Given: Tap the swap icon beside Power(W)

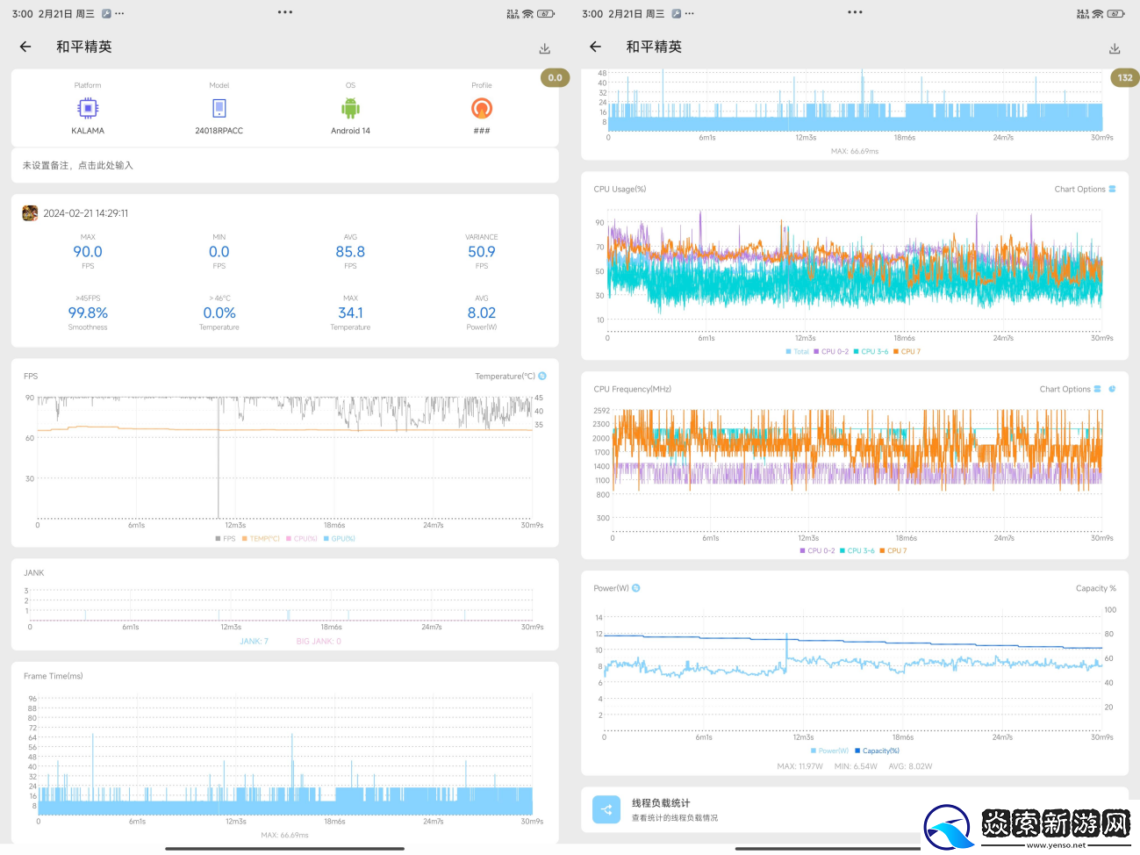Looking at the screenshot, I should [636, 588].
